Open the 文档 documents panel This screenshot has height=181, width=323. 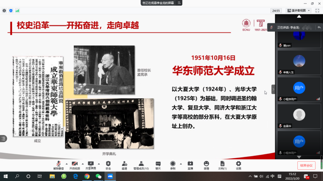point(222,165)
